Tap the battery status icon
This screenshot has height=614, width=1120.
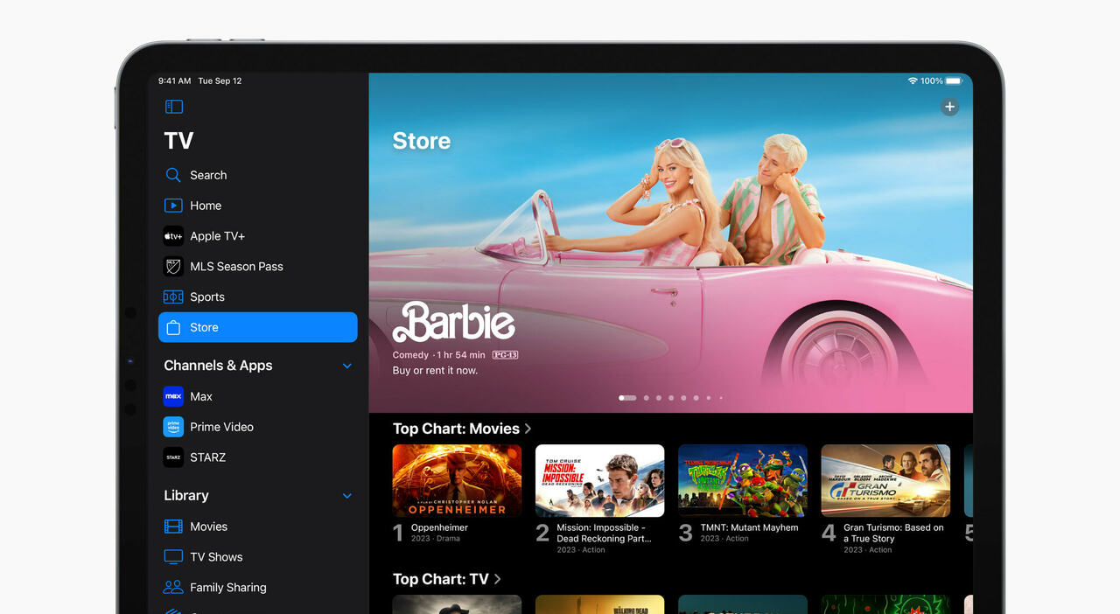(954, 80)
